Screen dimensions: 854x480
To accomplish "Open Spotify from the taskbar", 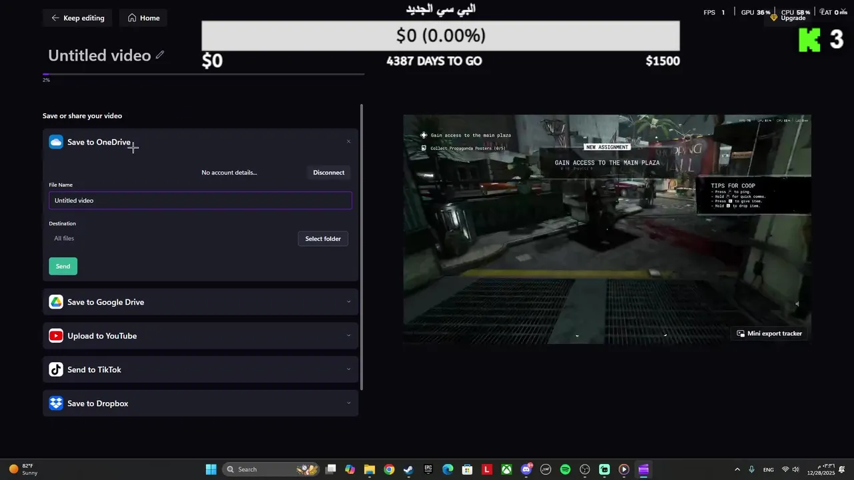I will click(x=565, y=469).
